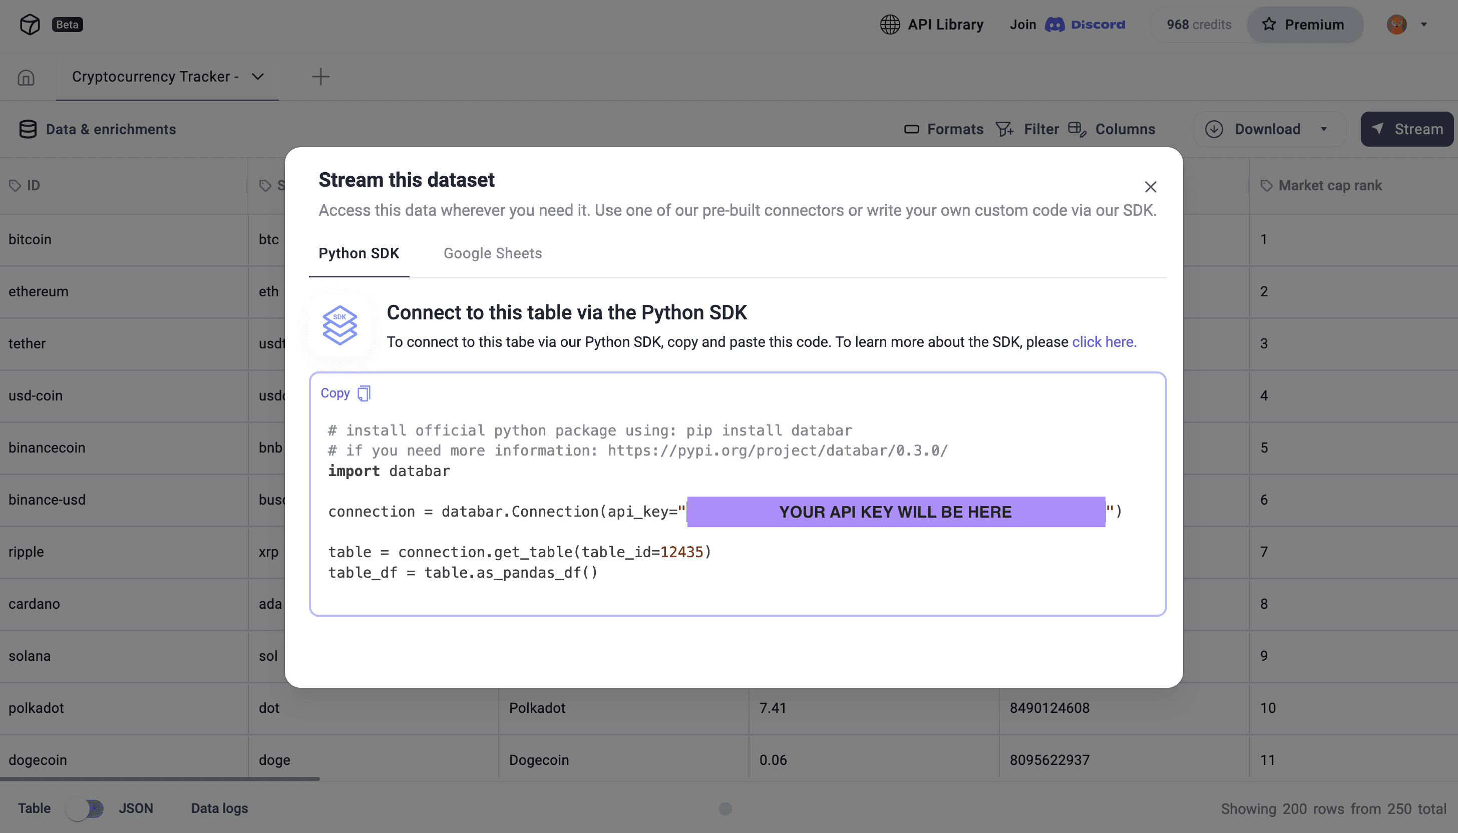Click the Premium button

tap(1305, 25)
